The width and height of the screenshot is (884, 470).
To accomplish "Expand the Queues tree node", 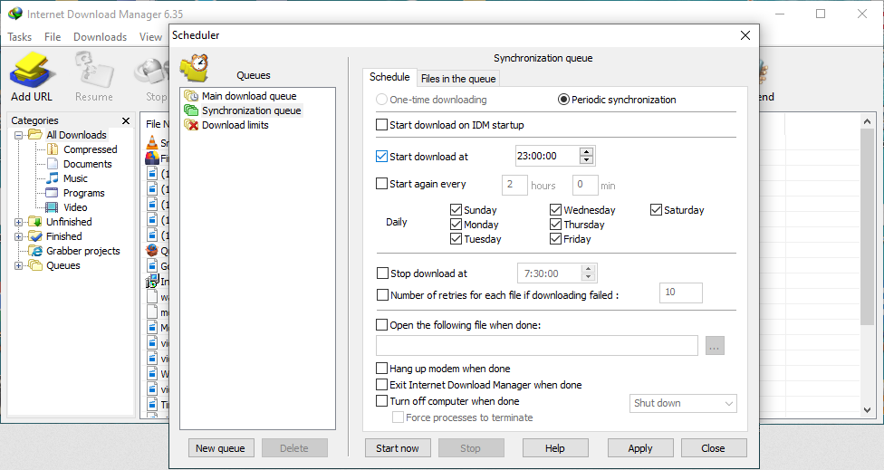I will [19, 265].
